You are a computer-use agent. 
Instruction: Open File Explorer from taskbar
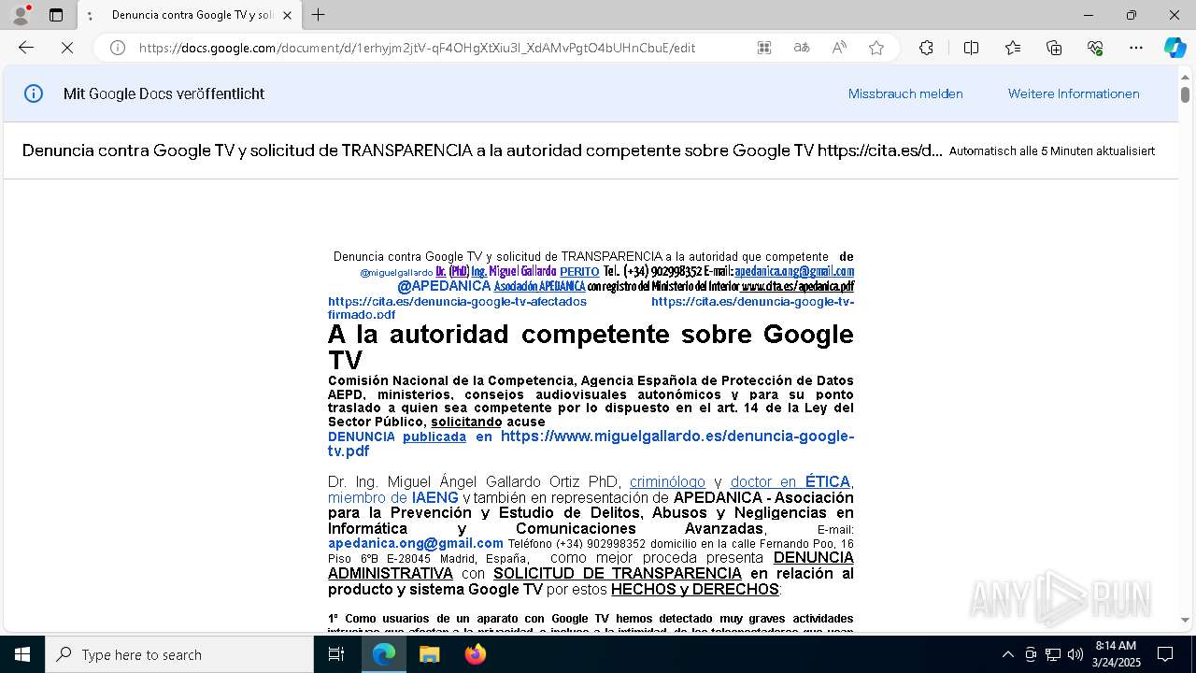coord(429,654)
